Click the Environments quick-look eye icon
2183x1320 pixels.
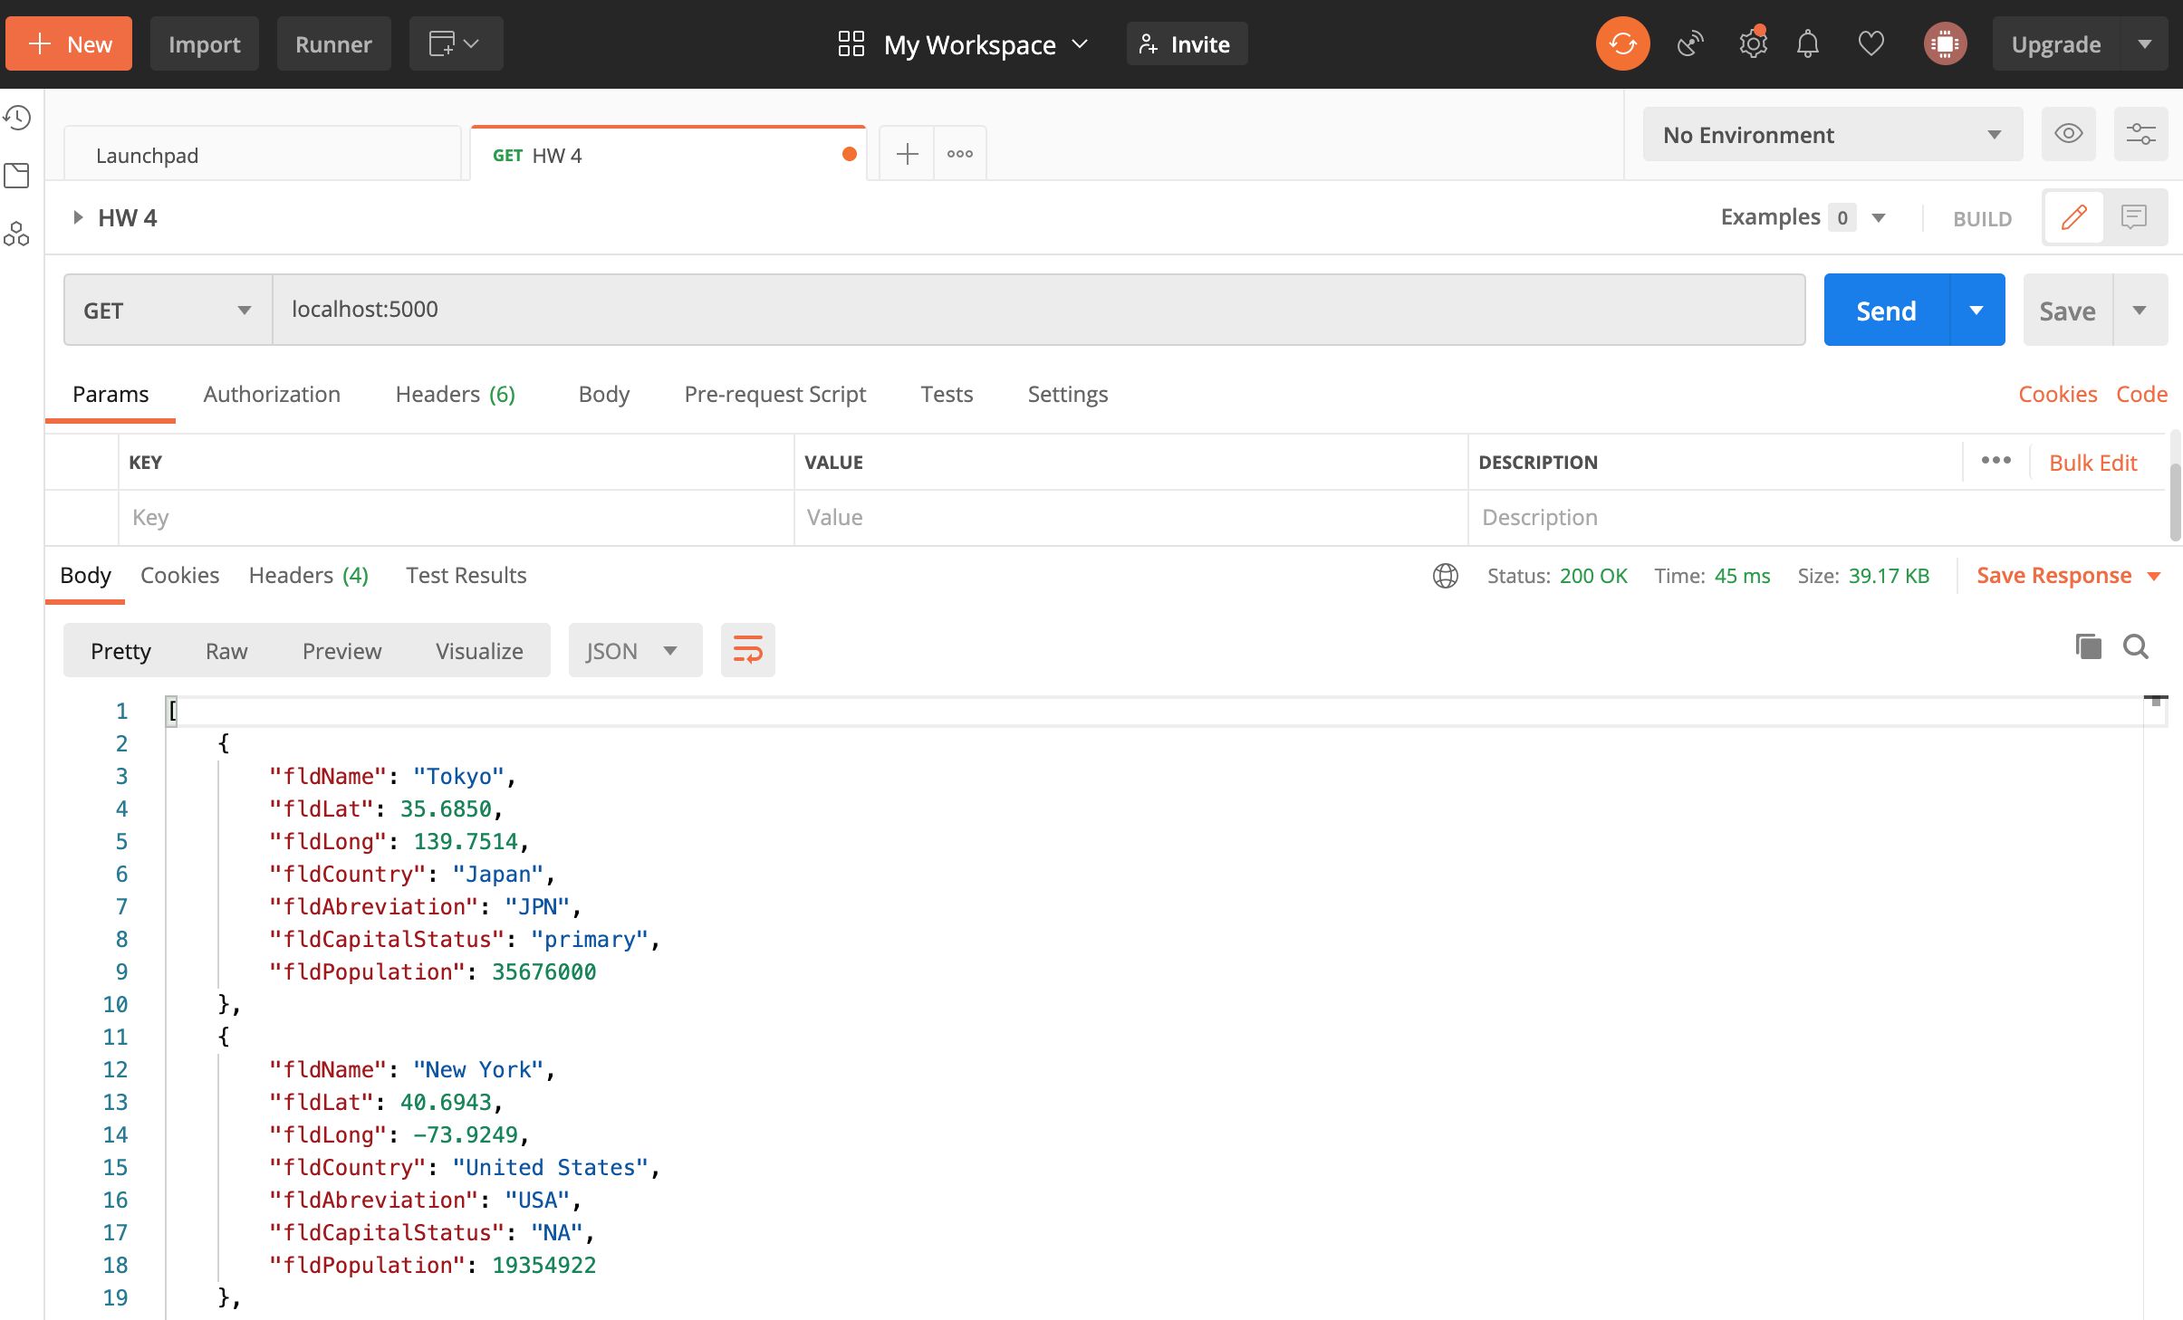pyautogui.click(x=2068, y=134)
